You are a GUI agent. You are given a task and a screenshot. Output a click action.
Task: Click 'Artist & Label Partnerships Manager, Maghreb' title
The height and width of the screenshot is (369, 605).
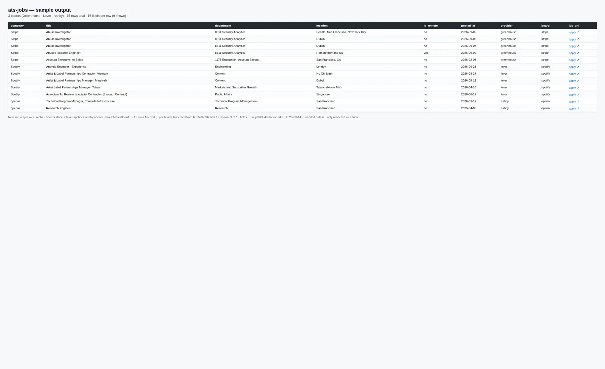(x=76, y=81)
